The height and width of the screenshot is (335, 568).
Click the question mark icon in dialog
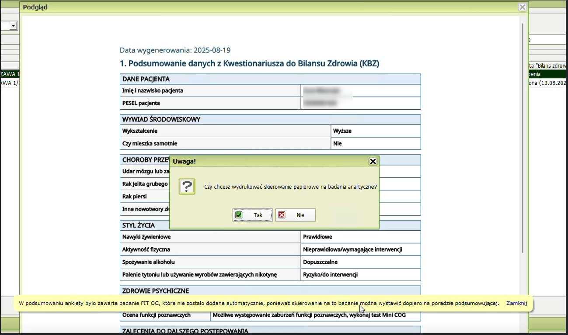187,186
